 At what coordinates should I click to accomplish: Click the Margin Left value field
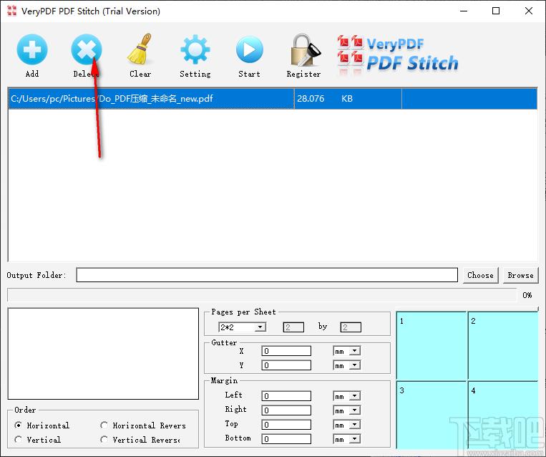click(x=286, y=395)
